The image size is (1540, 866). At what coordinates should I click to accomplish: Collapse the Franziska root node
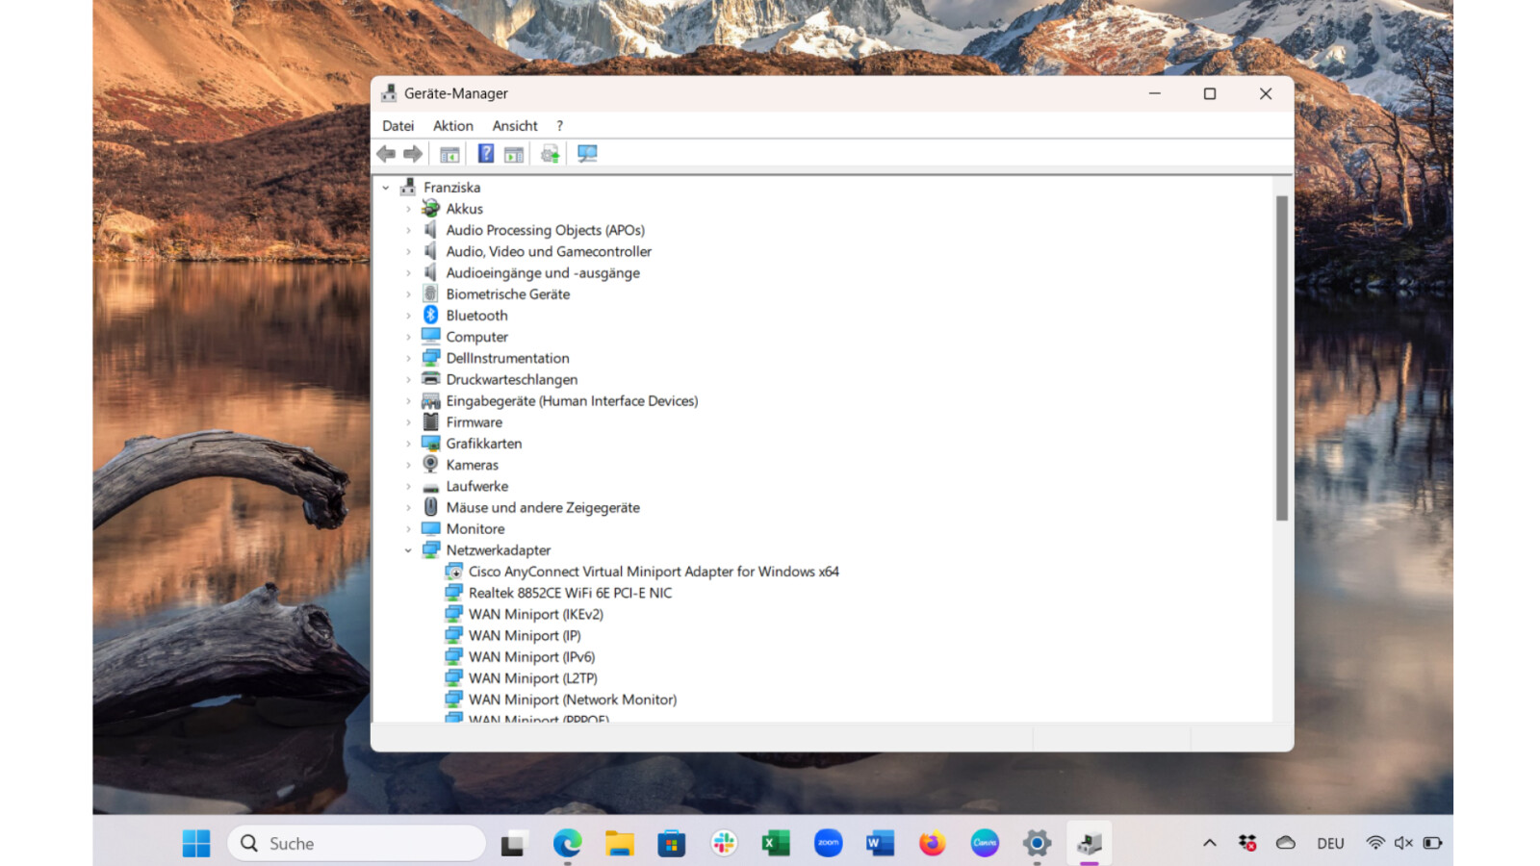(x=386, y=188)
